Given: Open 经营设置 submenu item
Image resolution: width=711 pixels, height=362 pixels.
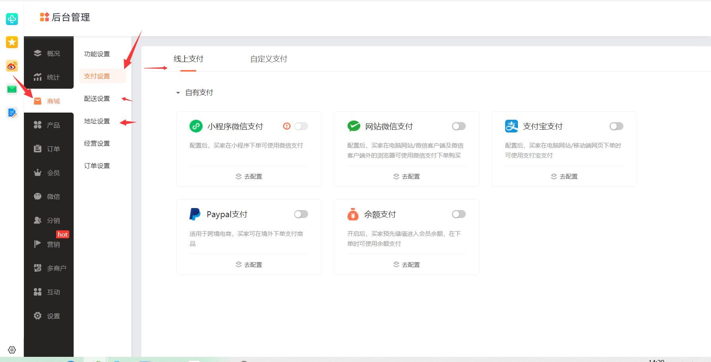Looking at the screenshot, I should click(97, 143).
